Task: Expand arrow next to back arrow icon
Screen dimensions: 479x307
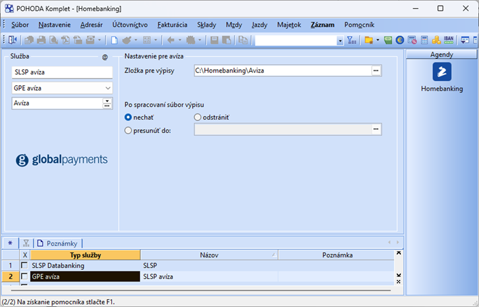Action: click(180, 40)
